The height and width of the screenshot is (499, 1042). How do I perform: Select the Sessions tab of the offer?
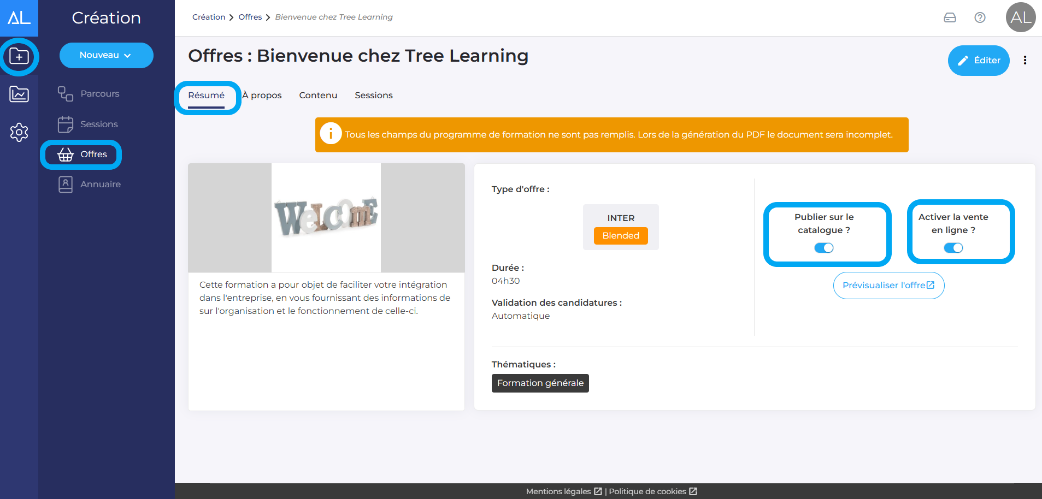pyautogui.click(x=373, y=95)
